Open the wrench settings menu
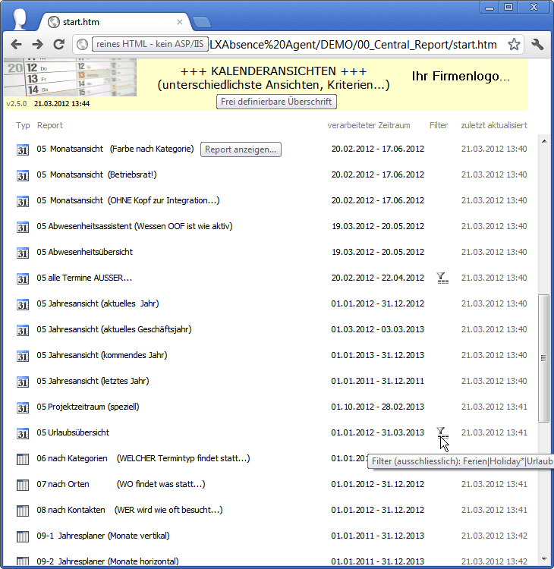554x569 pixels. [538, 45]
